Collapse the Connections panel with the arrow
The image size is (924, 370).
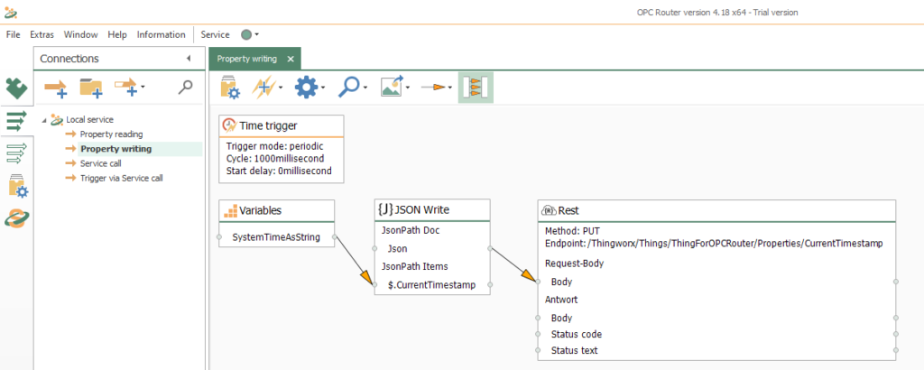pyautogui.click(x=189, y=59)
